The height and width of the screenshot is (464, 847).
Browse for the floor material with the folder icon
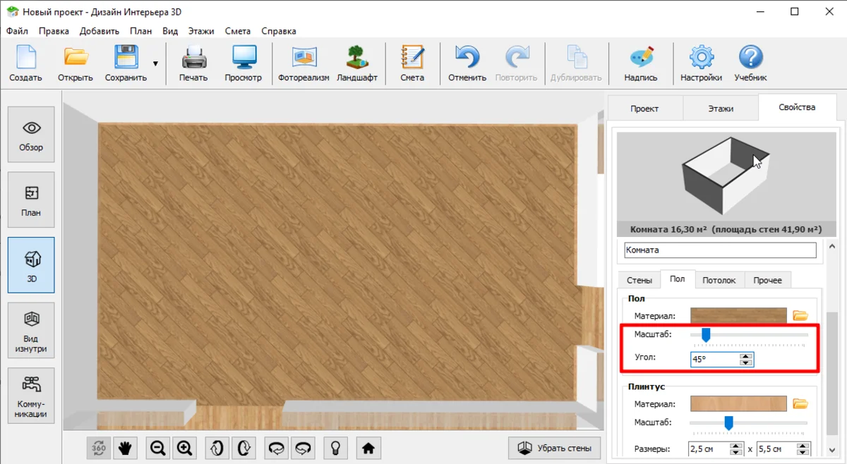point(800,316)
